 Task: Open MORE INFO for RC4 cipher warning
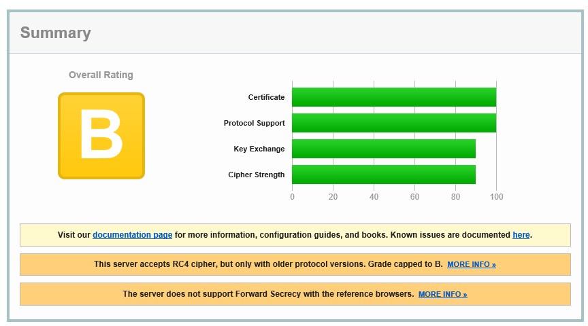point(471,264)
